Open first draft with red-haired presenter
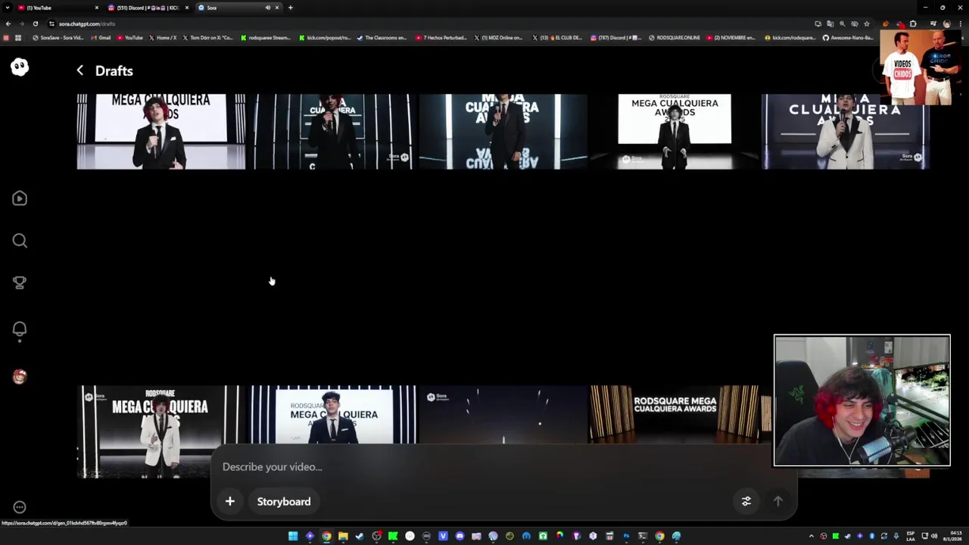The height and width of the screenshot is (545, 969). pyautogui.click(x=161, y=132)
